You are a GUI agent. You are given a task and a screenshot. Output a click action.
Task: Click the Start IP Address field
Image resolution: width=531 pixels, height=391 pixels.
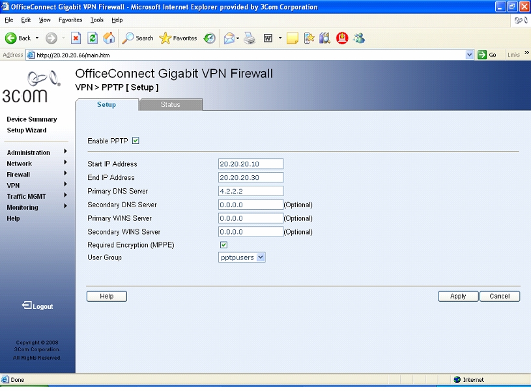(250, 164)
